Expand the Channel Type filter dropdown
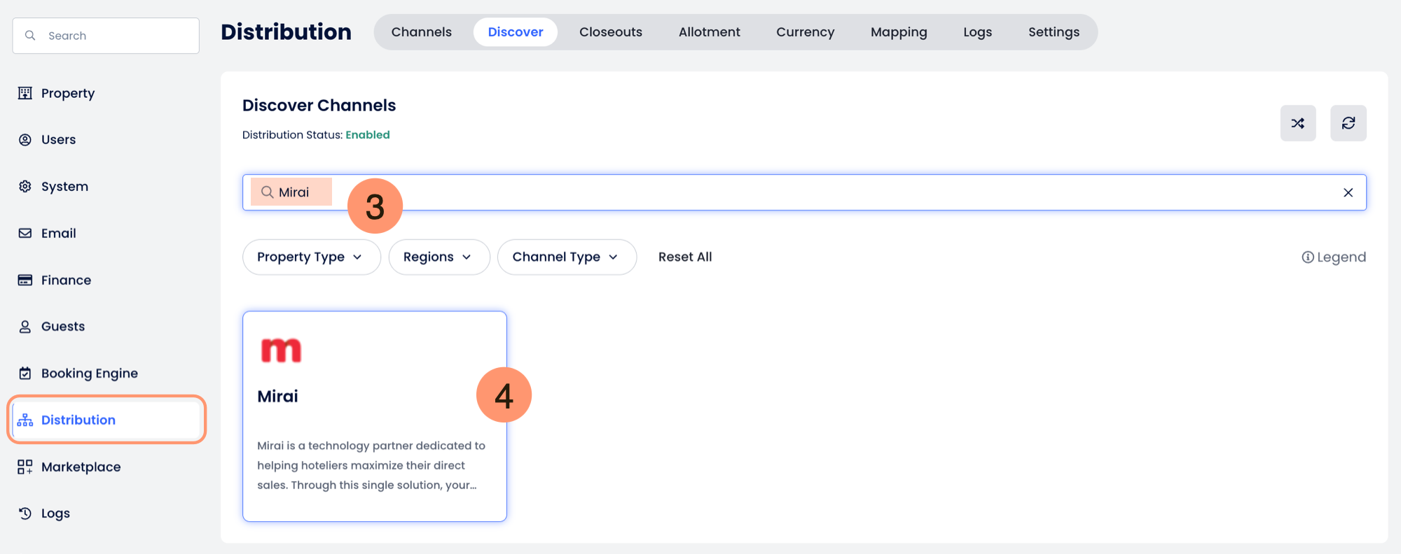This screenshot has width=1401, height=554. [566, 257]
